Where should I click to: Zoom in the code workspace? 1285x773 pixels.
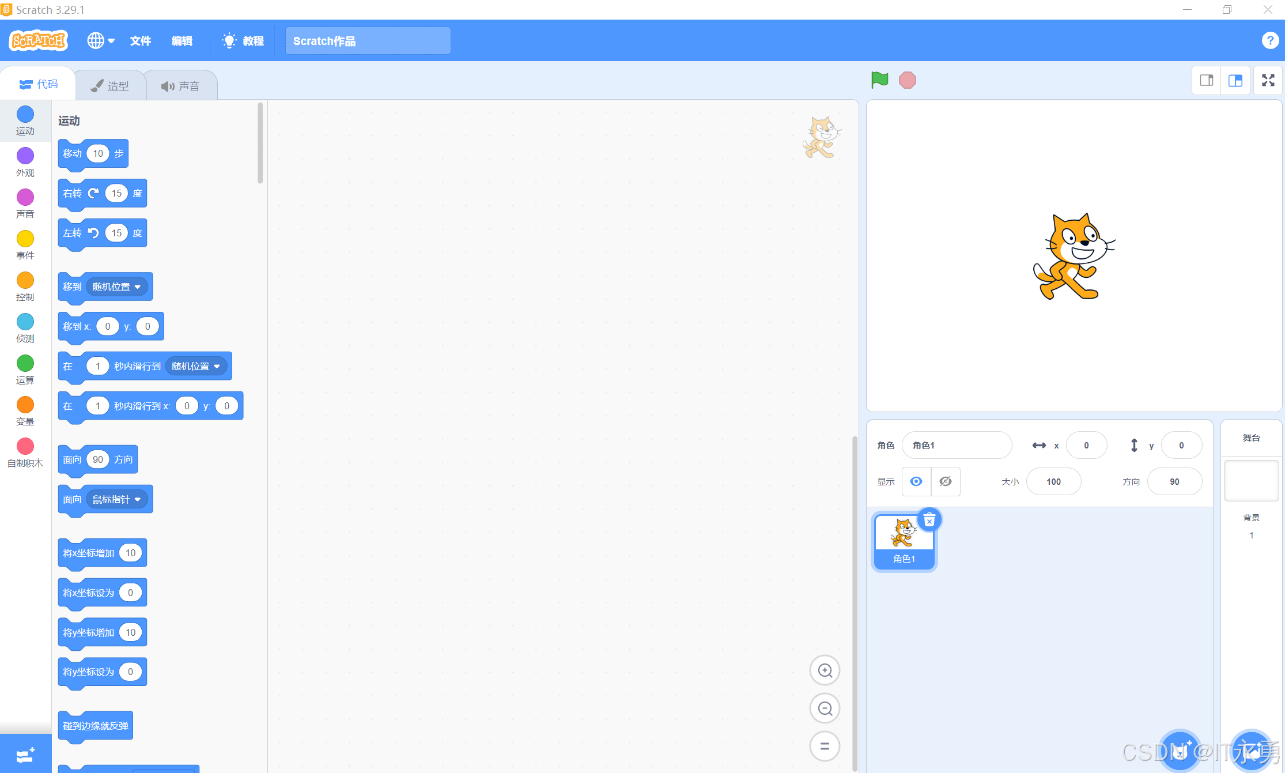(x=825, y=670)
